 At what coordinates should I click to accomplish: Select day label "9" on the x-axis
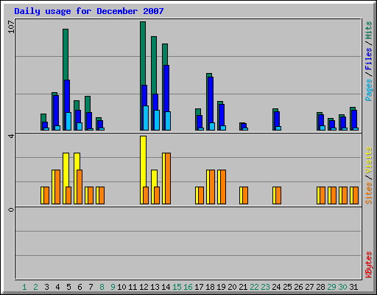[x=113, y=287]
